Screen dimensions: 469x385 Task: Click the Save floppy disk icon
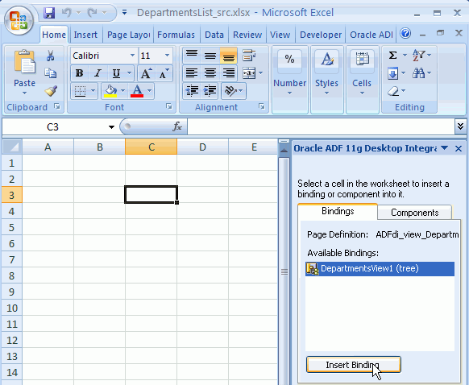click(49, 13)
